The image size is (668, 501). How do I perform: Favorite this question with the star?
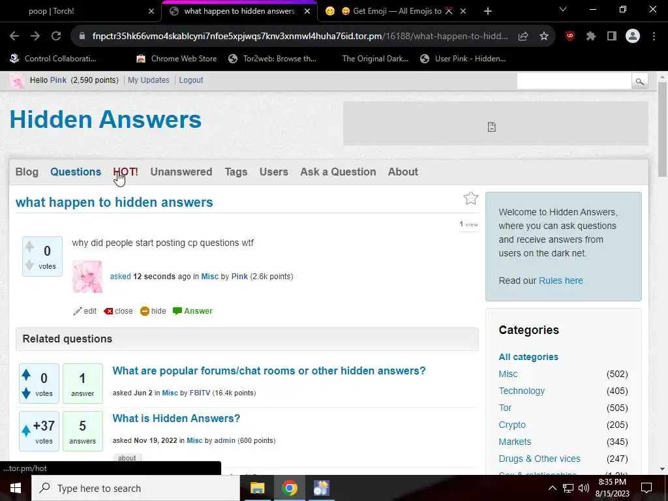(x=471, y=198)
